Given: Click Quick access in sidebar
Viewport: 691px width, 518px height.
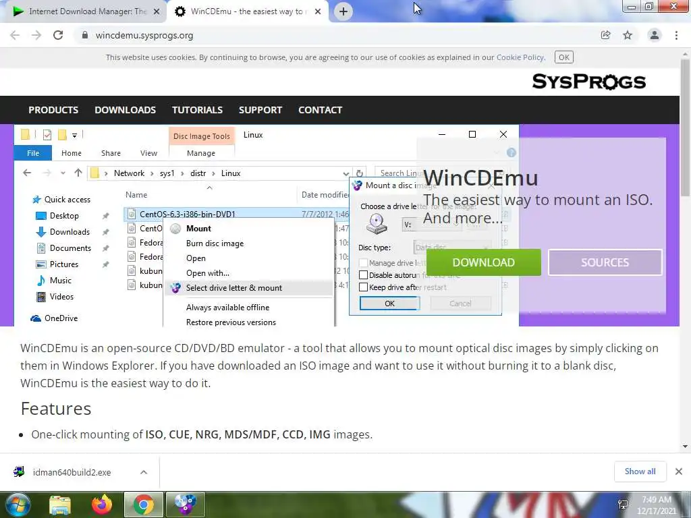Looking at the screenshot, I should [67, 200].
